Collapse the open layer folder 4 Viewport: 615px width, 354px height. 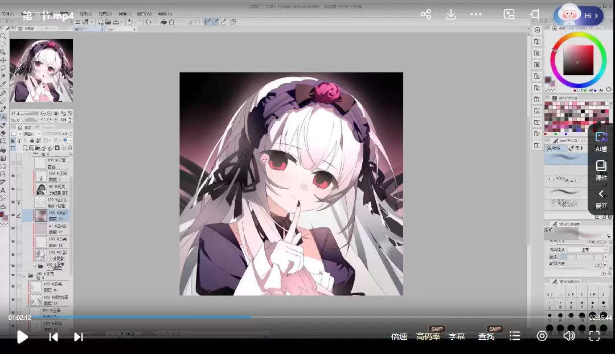[x=24, y=276]
